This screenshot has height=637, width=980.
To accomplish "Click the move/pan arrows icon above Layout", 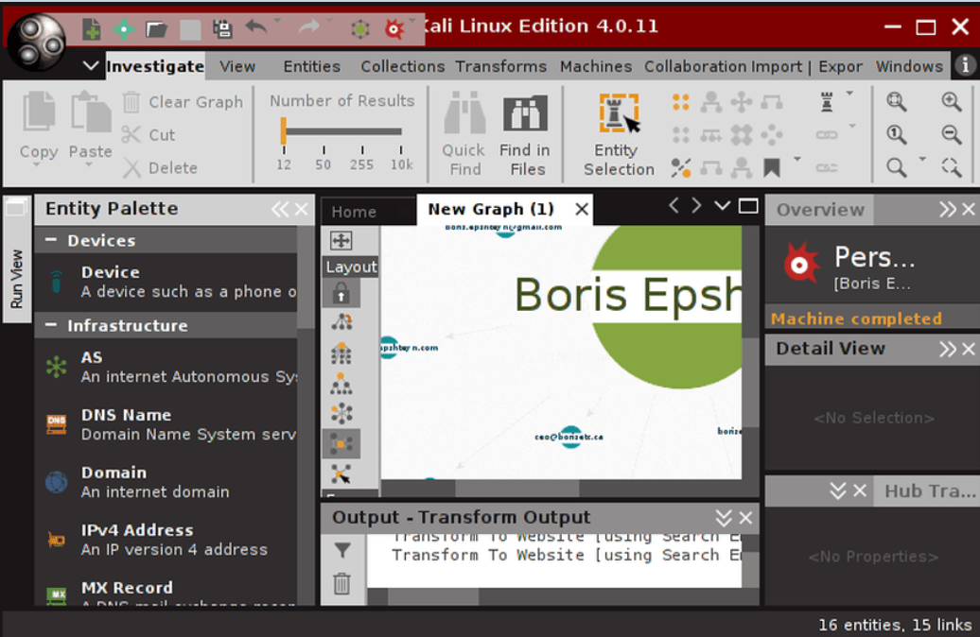I will coord(341,240).
